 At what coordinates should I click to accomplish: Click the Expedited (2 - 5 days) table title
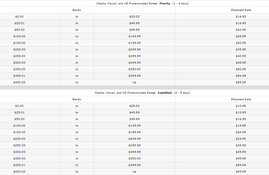pos(142,93)
